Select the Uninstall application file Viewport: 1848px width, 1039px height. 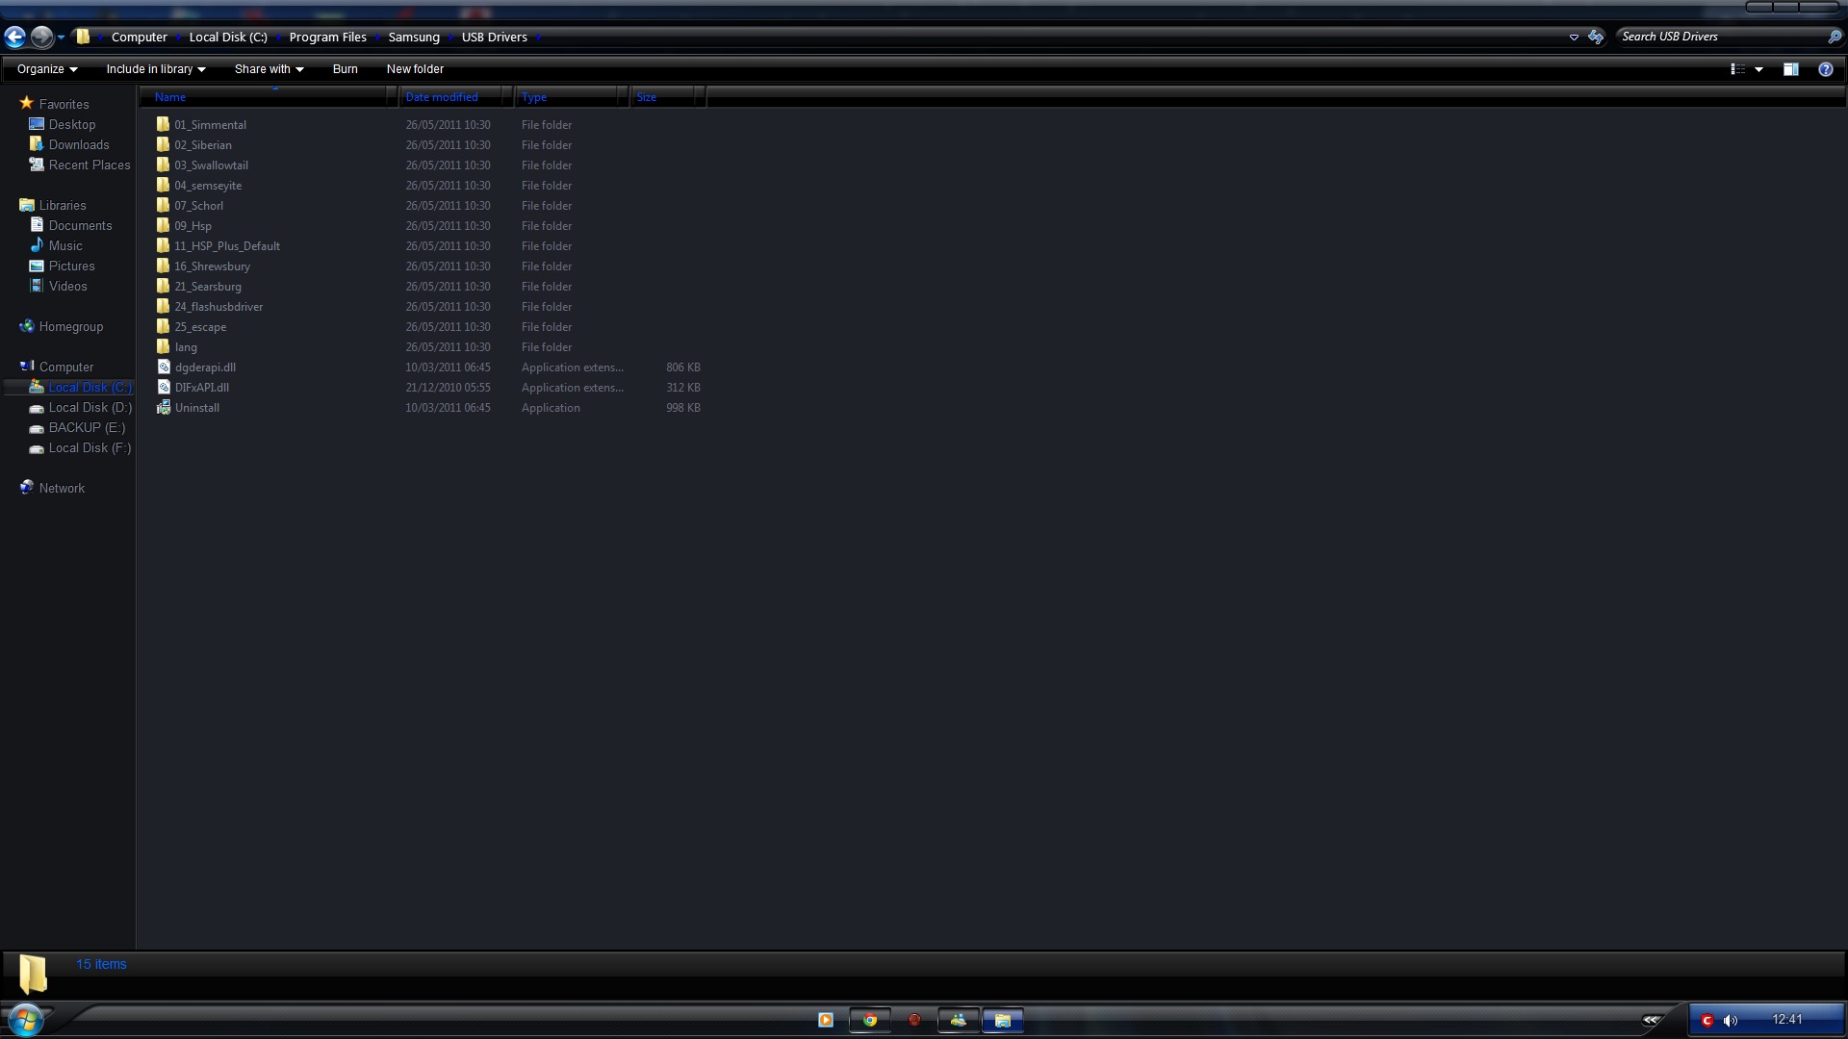[x=196, y=408]
